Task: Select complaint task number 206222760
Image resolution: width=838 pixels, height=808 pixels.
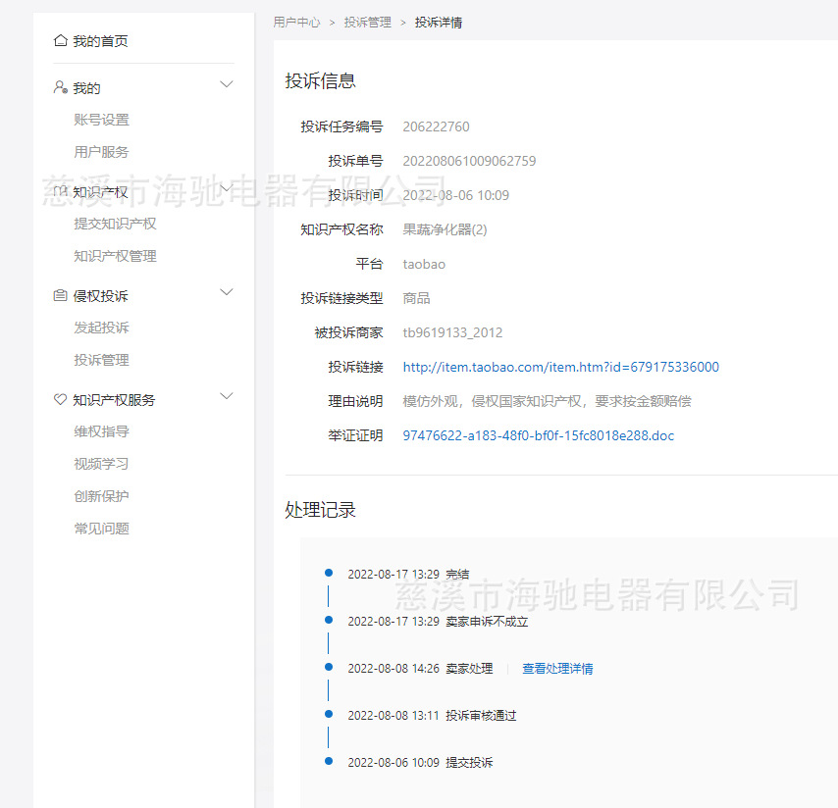Action: click(436, 126)
